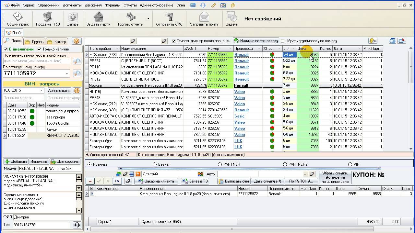Select VIN request row RENAULT / LAGUNA
This screenshot has width=415, height=233.
tap(42, 136)
